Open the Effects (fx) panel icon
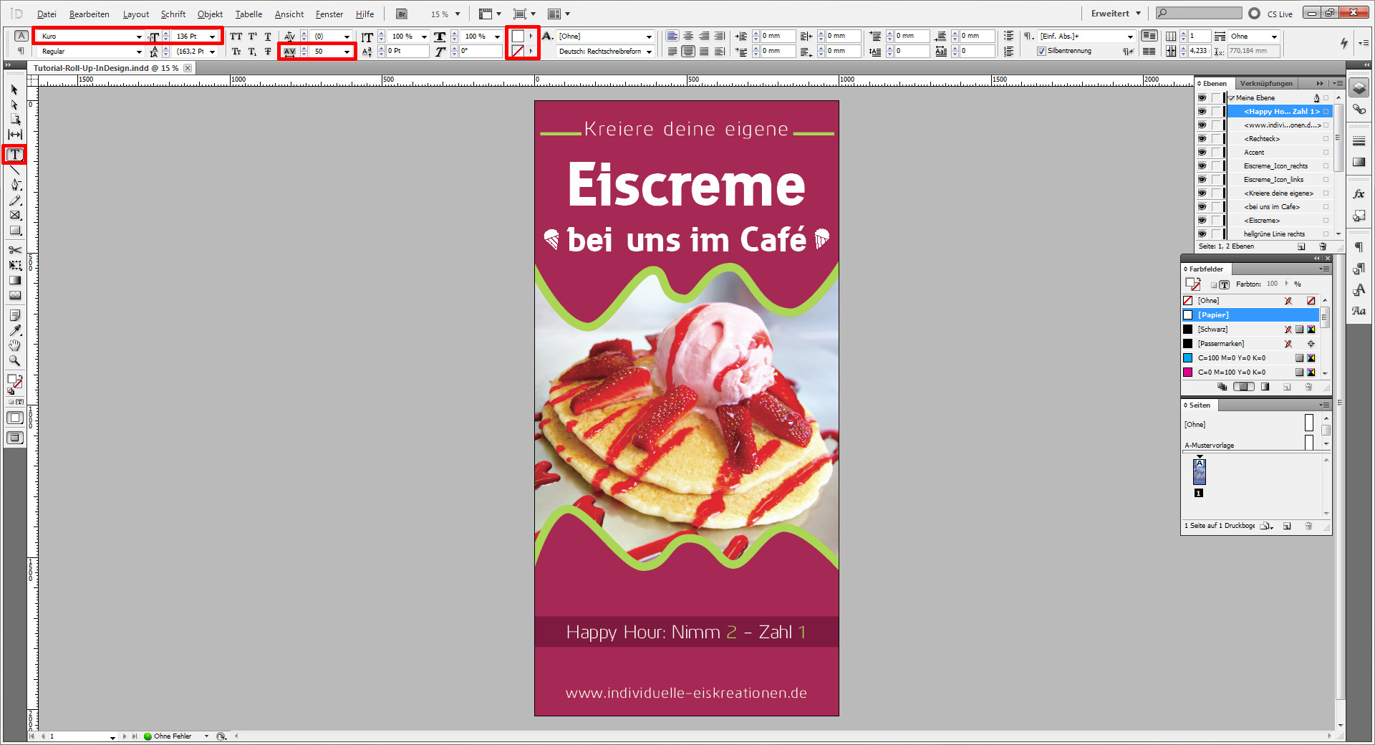The image size is (1375, 745). pos(1359,193)
